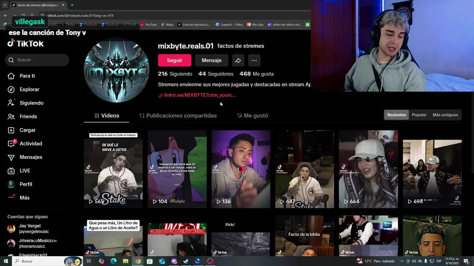Open the Kick/ video thumbnail
Screen dimensions: 474x266
pos(241,236)
